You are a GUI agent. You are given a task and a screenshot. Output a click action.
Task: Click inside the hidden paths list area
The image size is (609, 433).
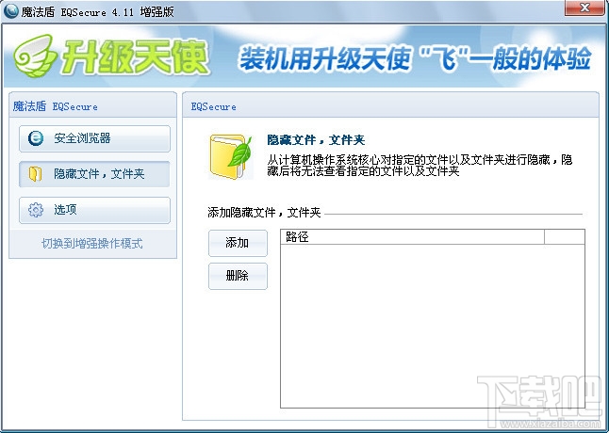click(433, 326)
